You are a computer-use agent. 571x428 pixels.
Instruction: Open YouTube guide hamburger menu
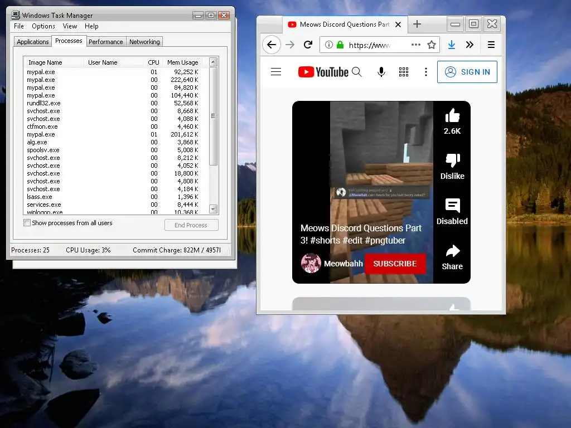276,72
